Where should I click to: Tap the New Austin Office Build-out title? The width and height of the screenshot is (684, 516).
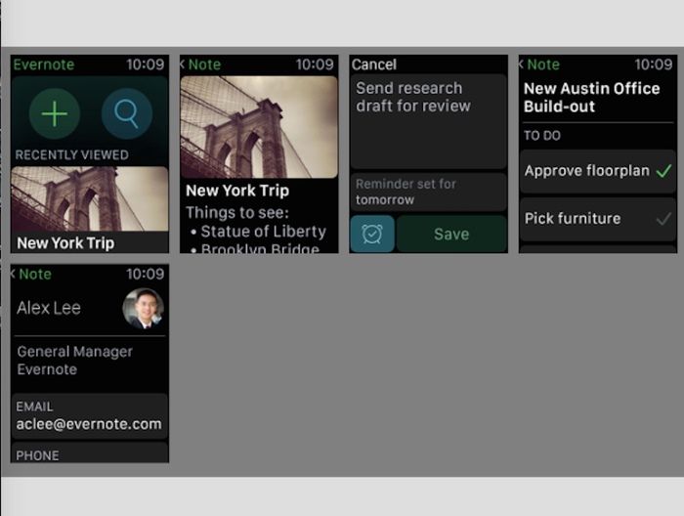coord(592,98)
